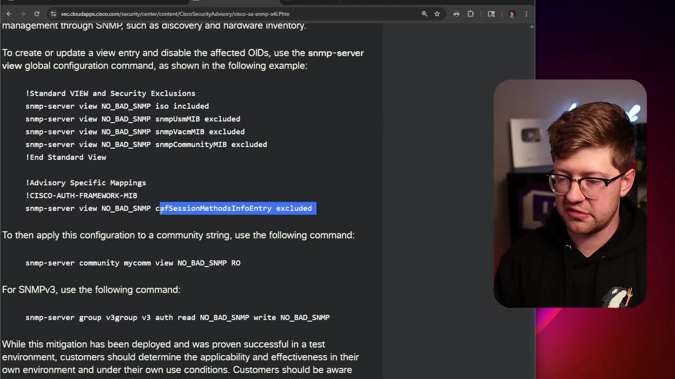Click the Chrome profile avatar

click(512, 14)
